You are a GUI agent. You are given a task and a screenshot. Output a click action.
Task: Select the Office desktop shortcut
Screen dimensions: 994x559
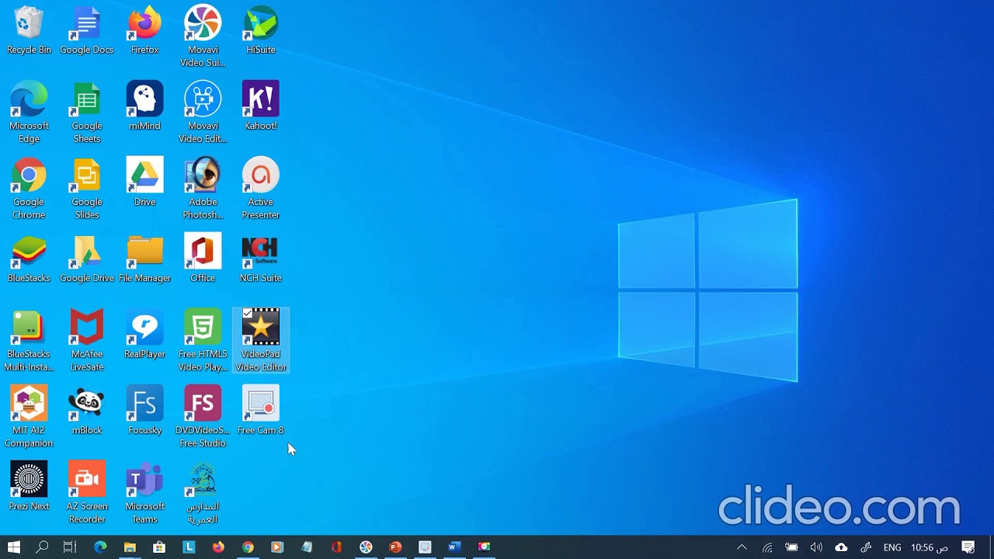[x=203, y=259]
